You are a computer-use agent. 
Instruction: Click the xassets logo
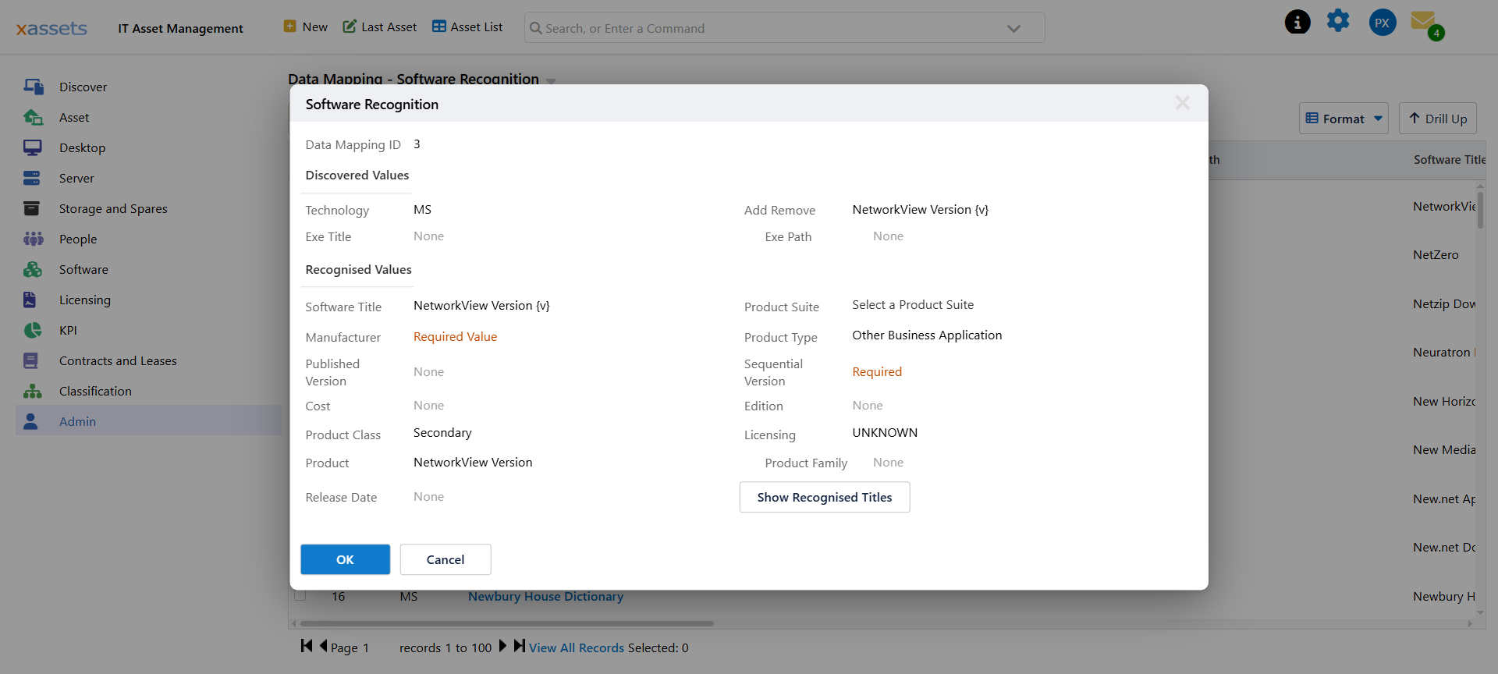(x=51, y=29)
